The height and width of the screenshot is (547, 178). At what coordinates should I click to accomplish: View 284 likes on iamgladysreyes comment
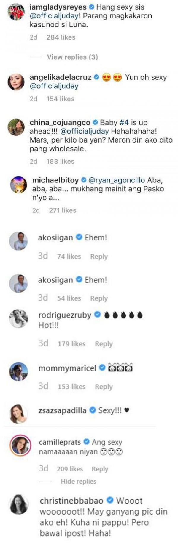tap(61, 37)
